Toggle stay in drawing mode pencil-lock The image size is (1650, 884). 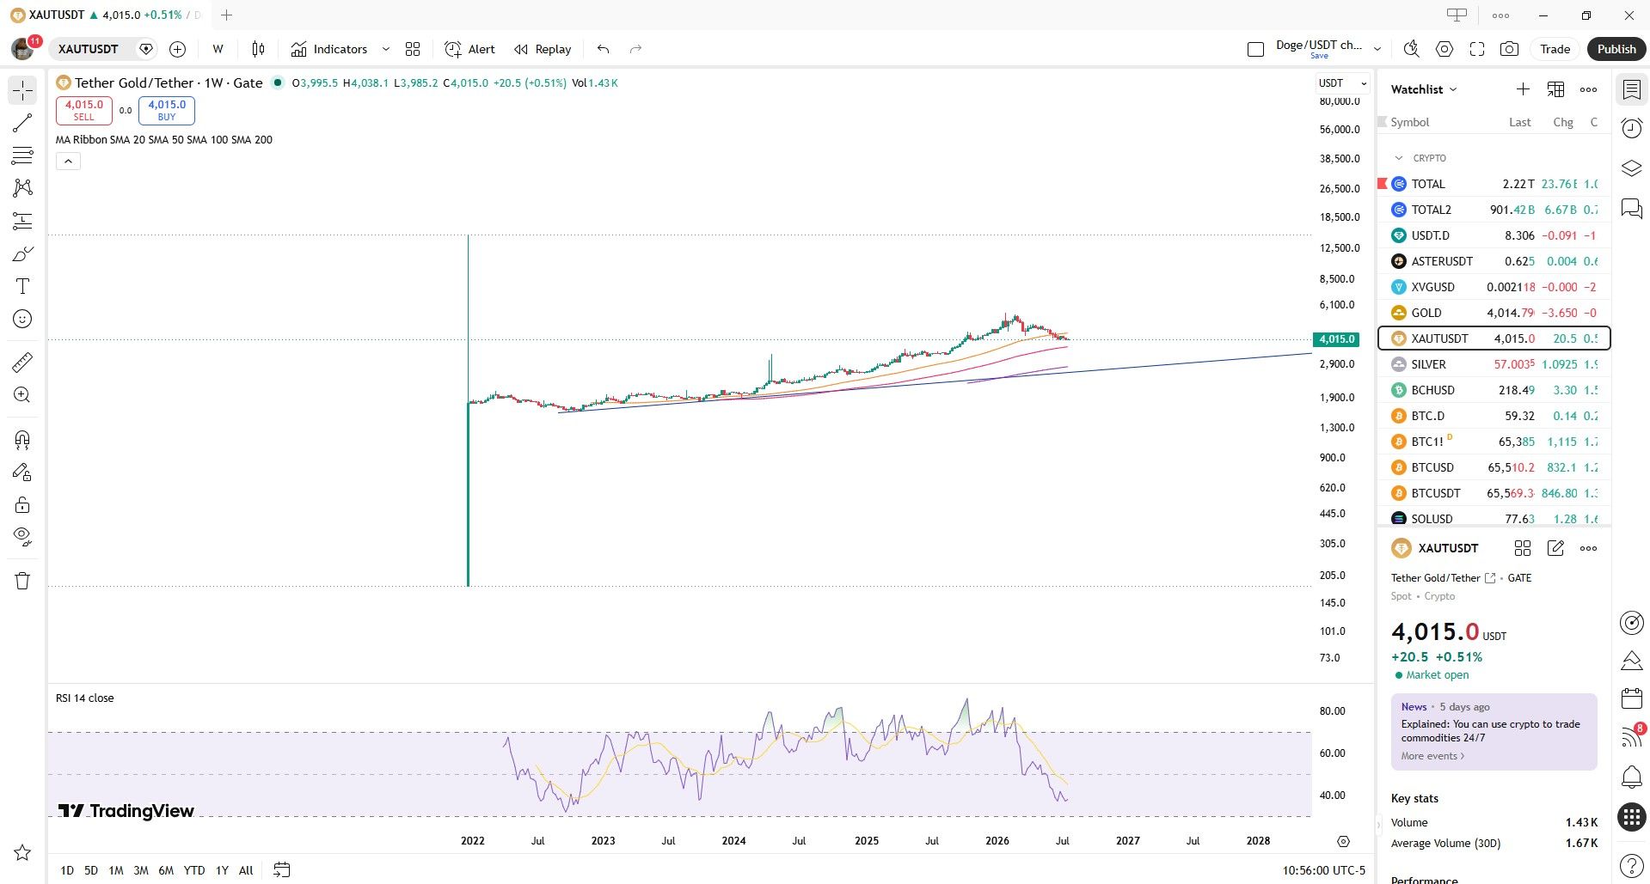(22, 472)
